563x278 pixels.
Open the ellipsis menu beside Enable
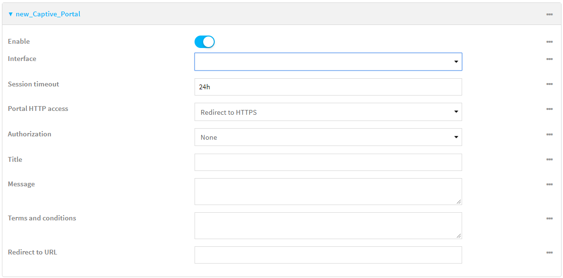tap(550, 42)
